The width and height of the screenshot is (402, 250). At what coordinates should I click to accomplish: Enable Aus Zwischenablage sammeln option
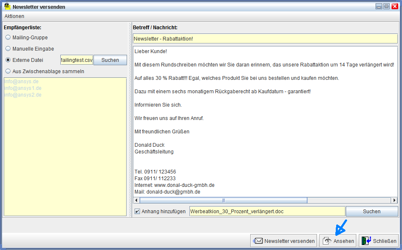pyautogui.click(x=8, y=71)
